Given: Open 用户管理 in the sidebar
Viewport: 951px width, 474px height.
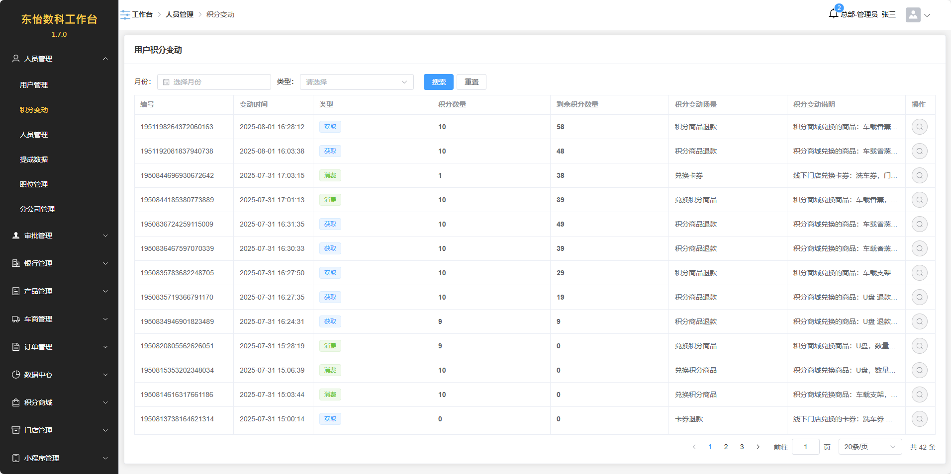Looking at the screenshot, I should (x=34, y=85).
